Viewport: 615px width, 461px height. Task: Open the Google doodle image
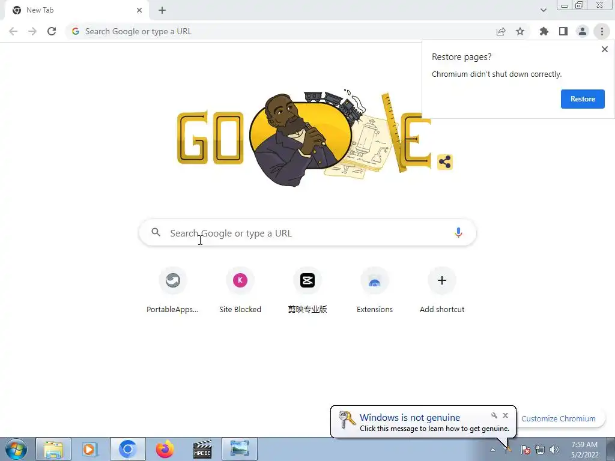[x=304, y=137]
